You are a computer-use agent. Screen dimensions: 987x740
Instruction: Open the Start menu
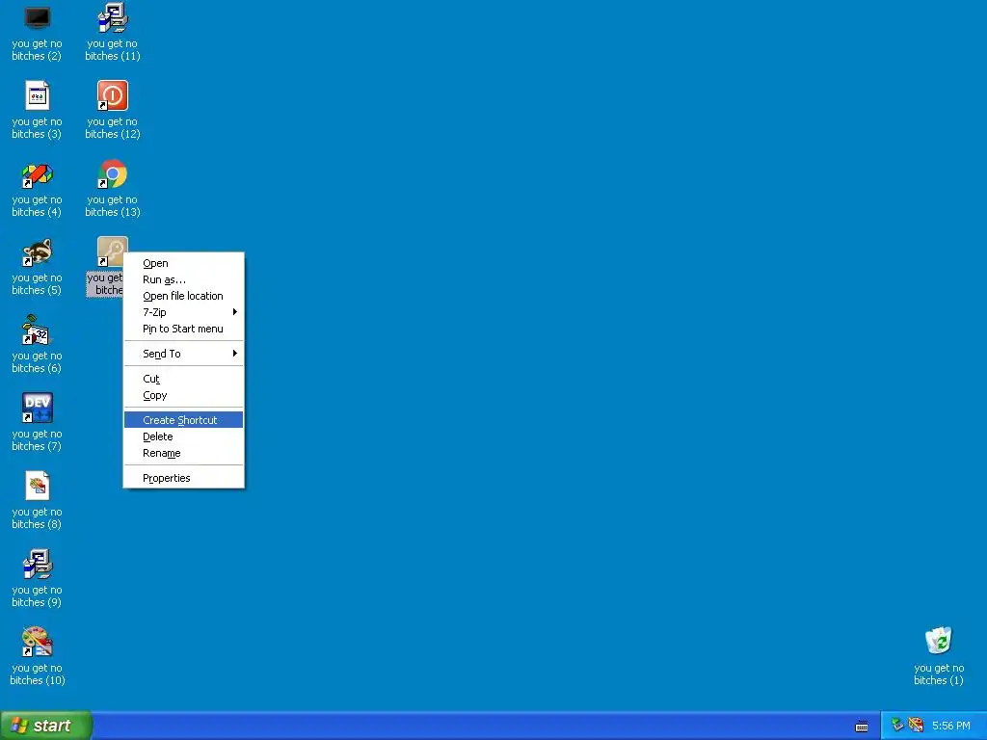[x=46, y=726]
